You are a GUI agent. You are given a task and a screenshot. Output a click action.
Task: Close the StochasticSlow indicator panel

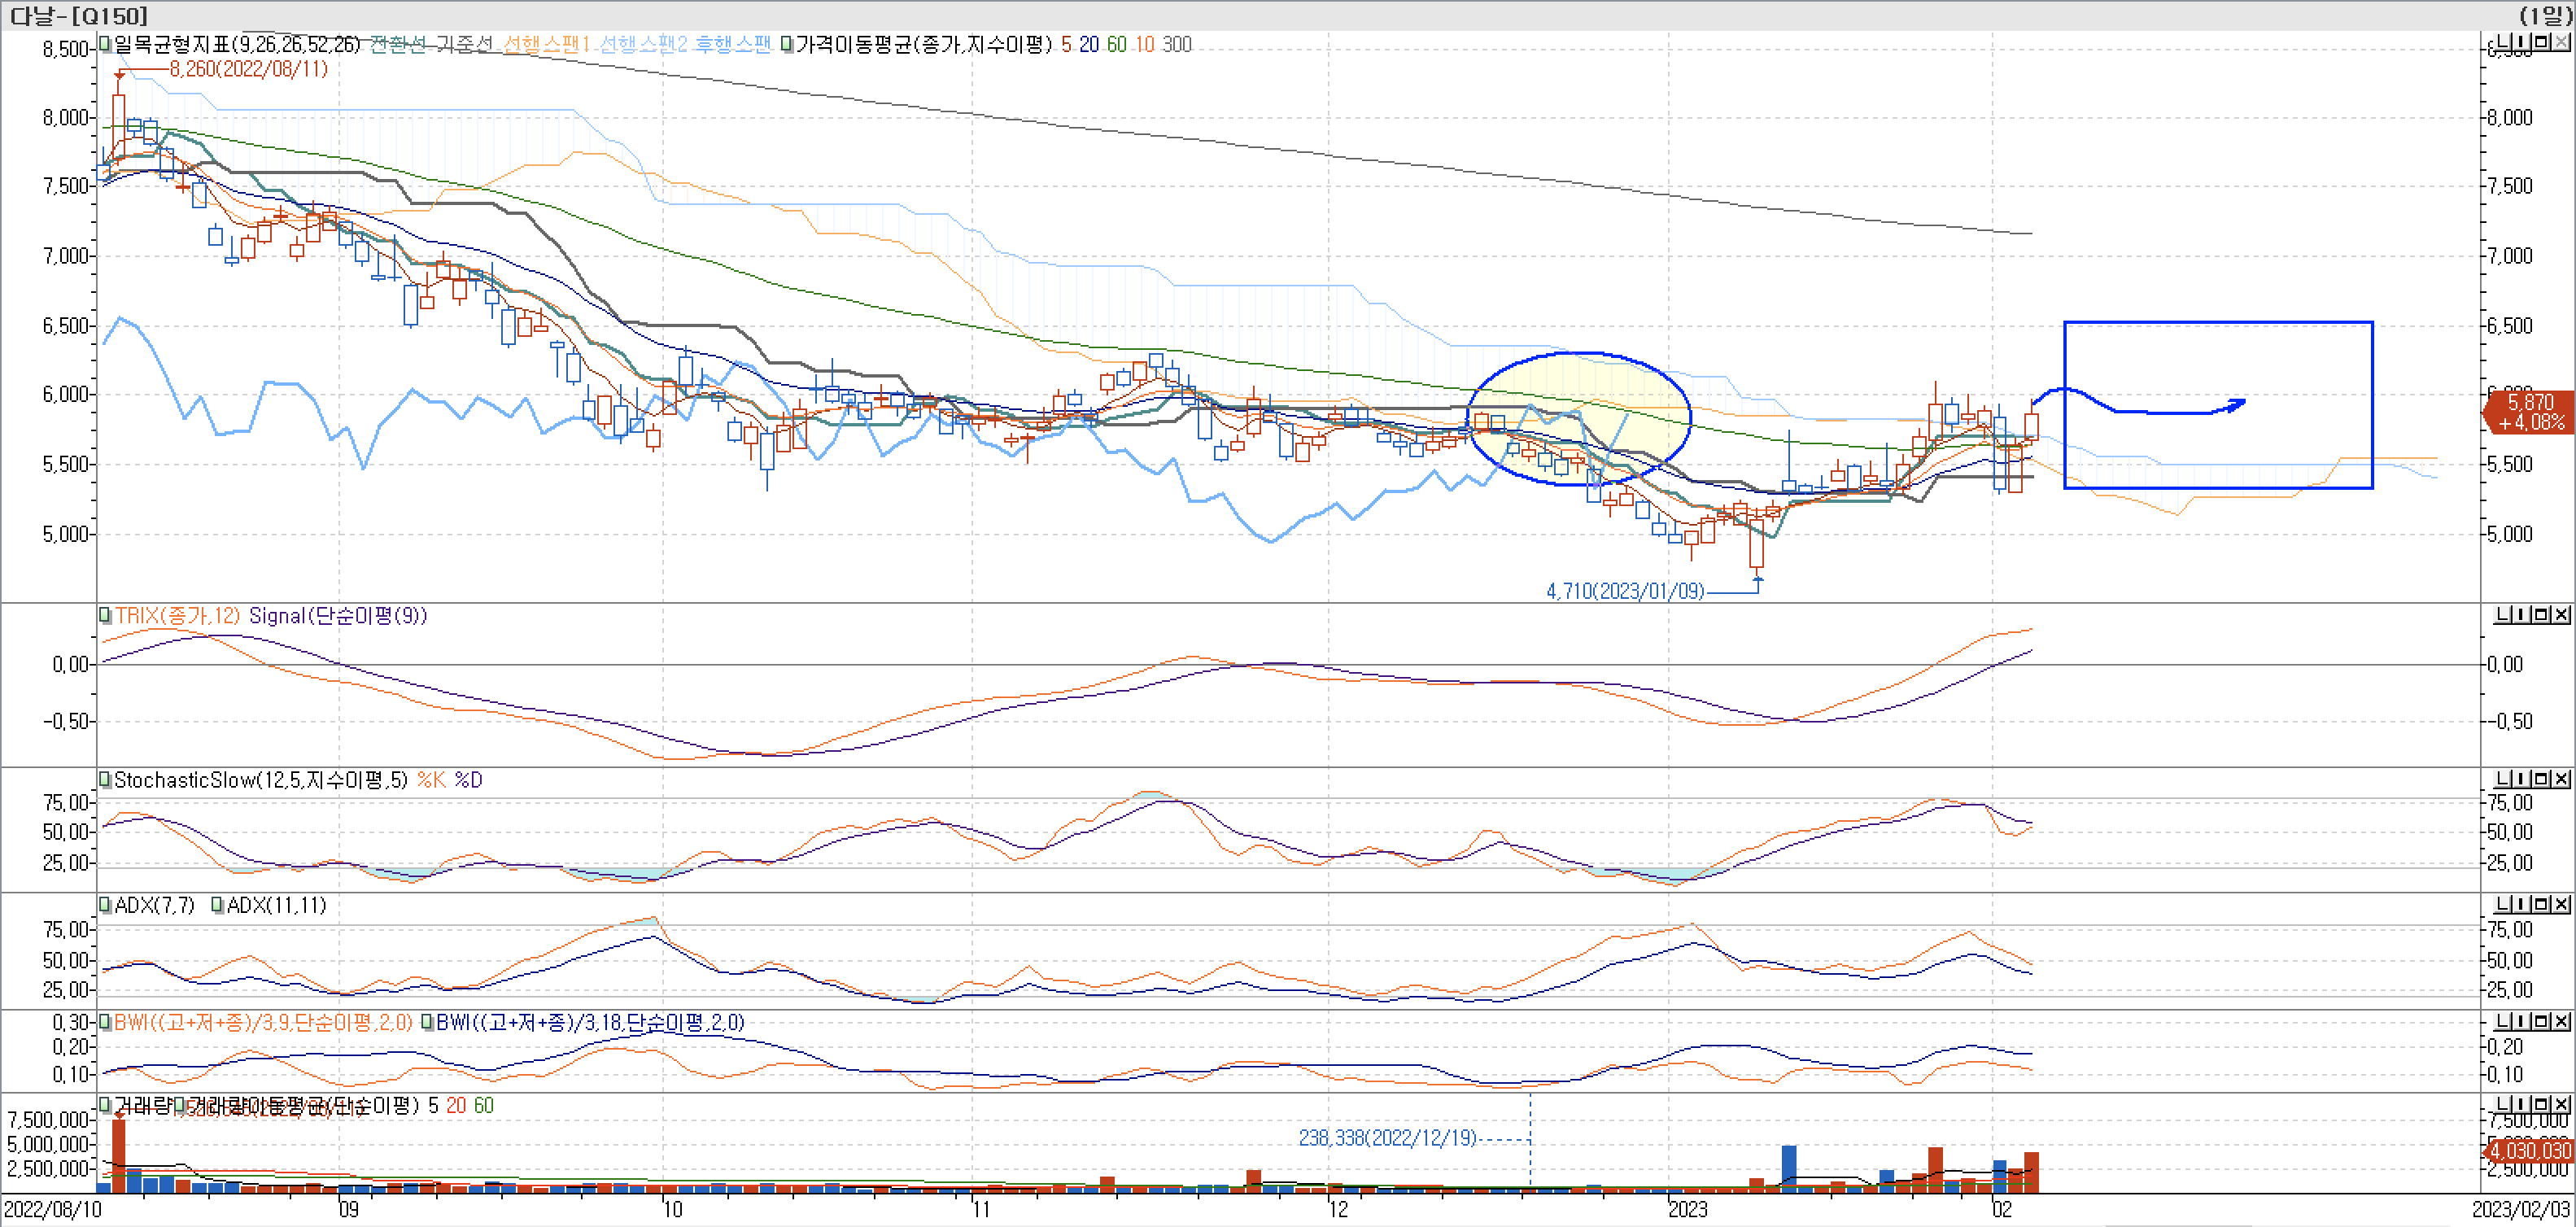tap(2561, 778)
